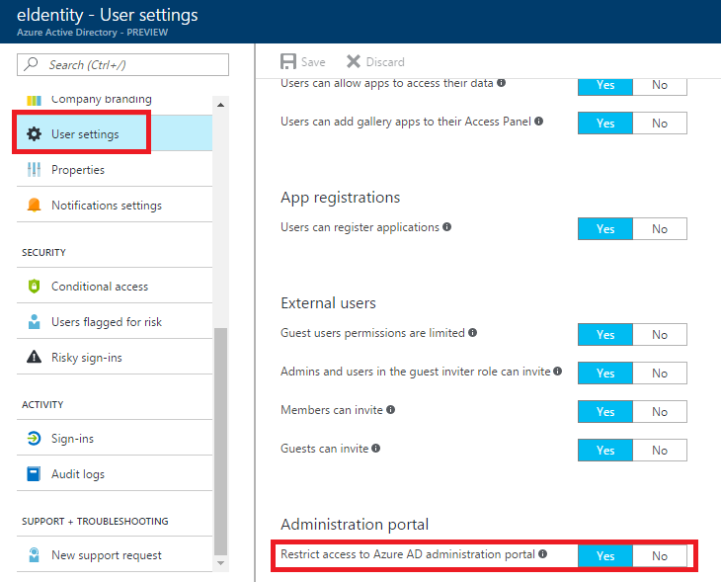Set 'Users can register applications' to No
721x582 pixels.
660,228
